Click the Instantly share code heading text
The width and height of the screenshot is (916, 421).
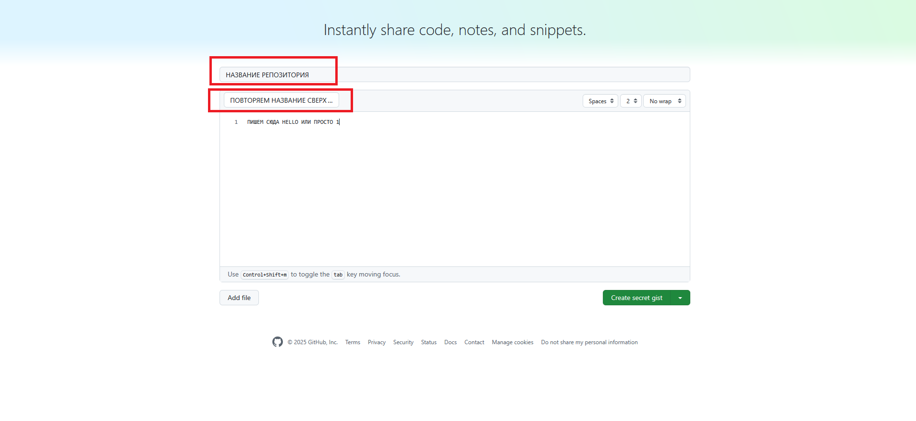click(x=454, y=30)
